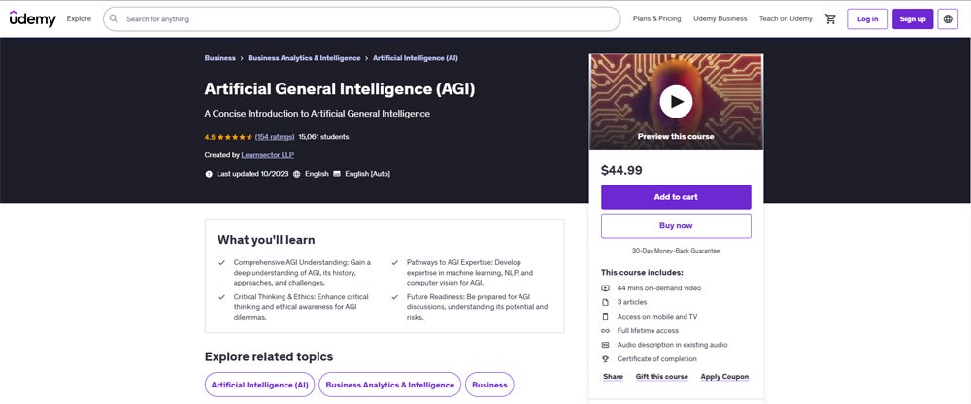Click the last updated alert icon

[209, 174]
